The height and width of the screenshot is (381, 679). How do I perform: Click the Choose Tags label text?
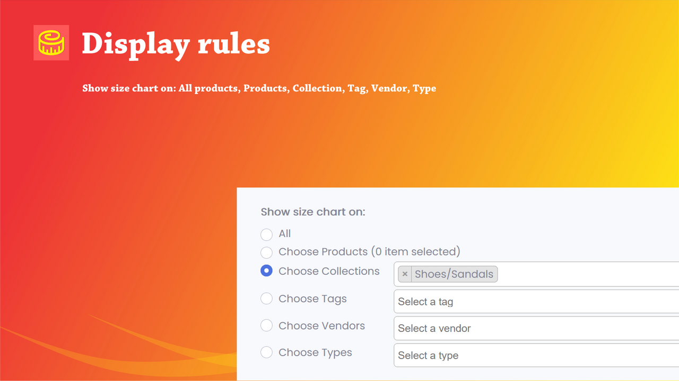[x=312, y=299]
